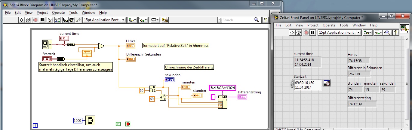The width and height of the screenshot is (412, 130).
Task: Select upper Quotient & Remainder node
Action: pos(153,89)
